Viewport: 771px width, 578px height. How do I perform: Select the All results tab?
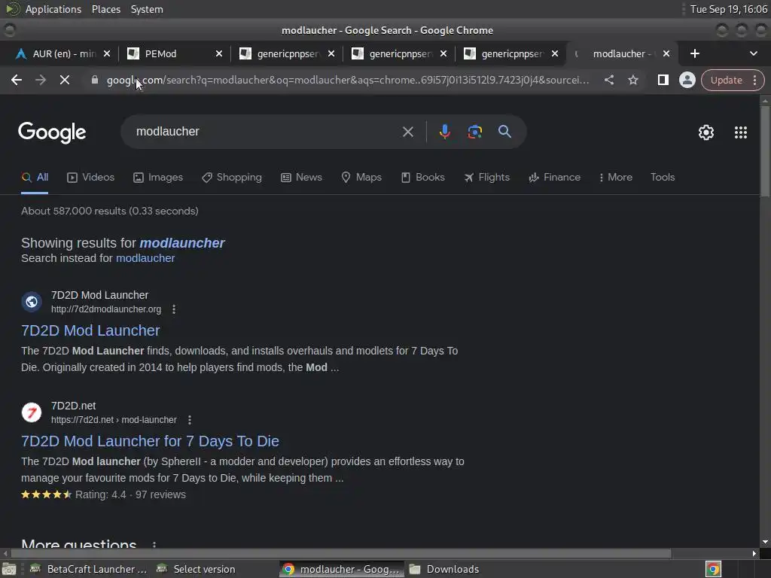coord(35,178)
